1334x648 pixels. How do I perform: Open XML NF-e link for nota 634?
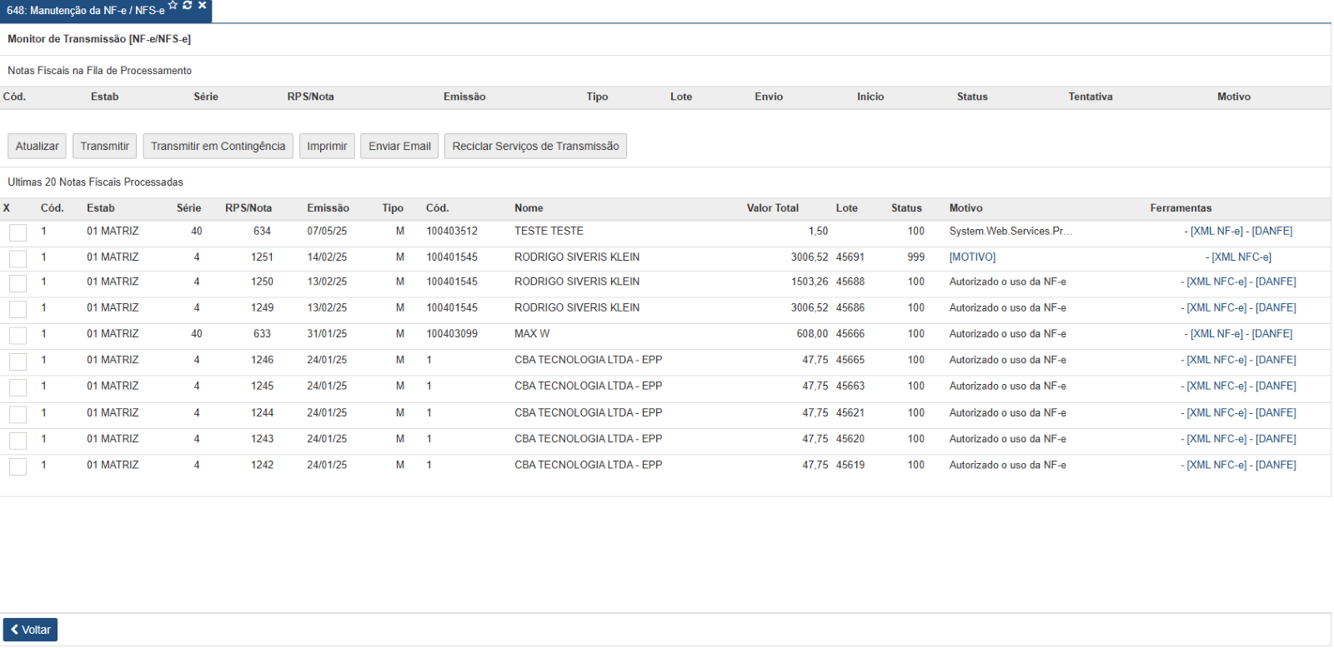pyautogui.click(x=1216, y=232)
